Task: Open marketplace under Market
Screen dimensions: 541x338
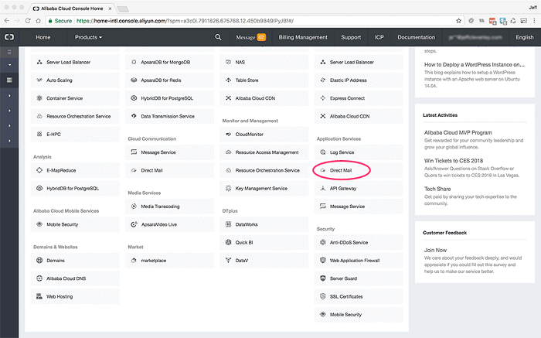Action: [169, 261]
